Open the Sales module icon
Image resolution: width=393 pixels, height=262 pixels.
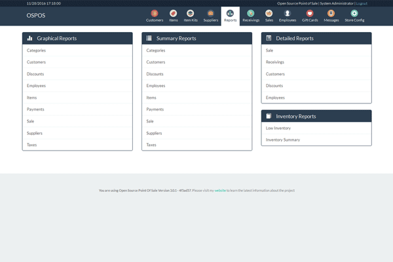(269, 13)
